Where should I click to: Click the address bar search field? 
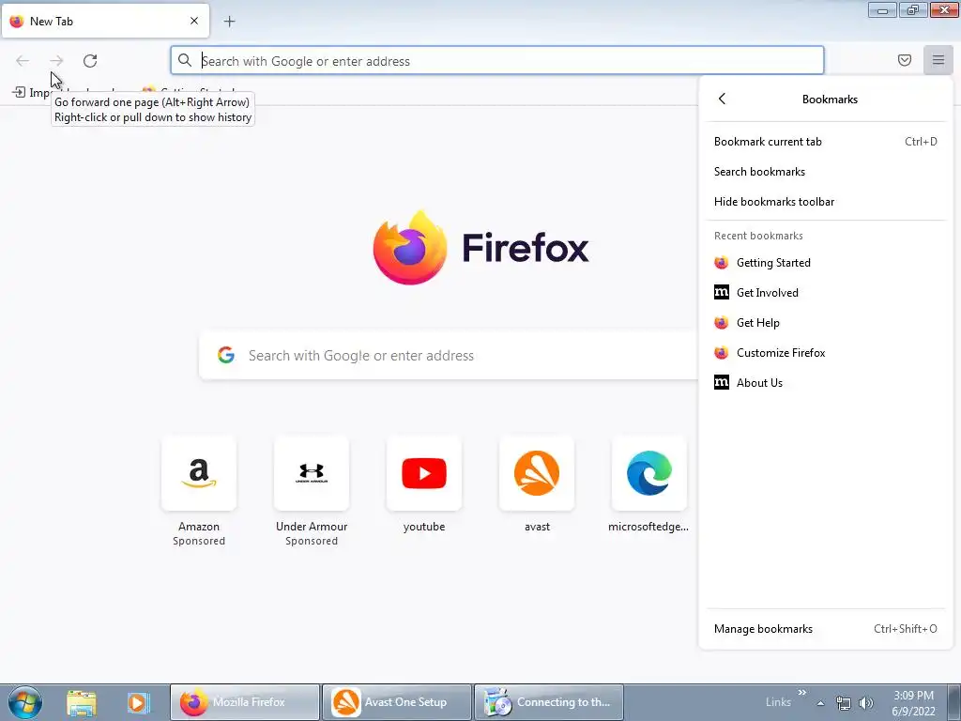pos(497,61)
